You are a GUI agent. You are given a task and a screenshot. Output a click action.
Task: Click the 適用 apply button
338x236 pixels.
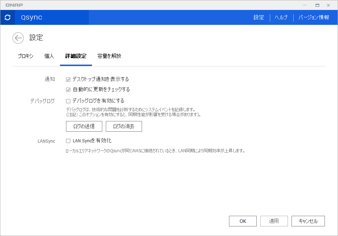coord(274,221)
